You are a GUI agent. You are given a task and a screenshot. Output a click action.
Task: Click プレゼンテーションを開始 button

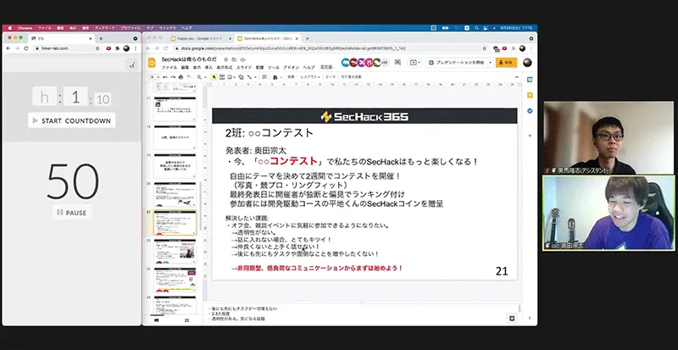457,63
